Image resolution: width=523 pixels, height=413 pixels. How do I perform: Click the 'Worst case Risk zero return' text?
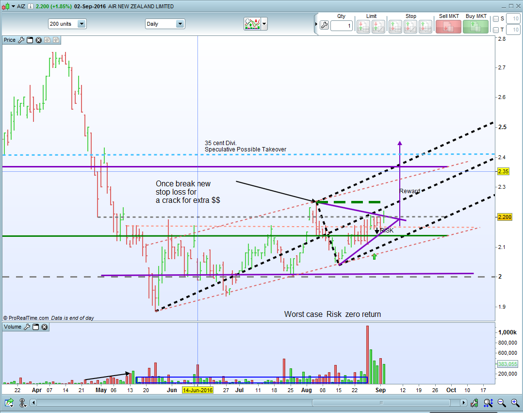(x=332, y=314)
